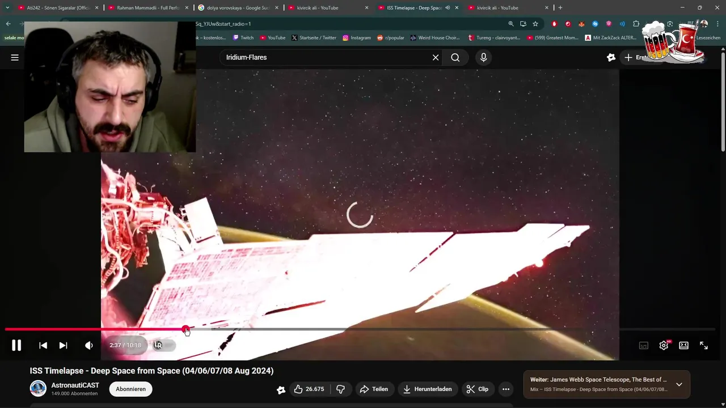
Task: Open YouTube hamburger guide menu
Action: pos(15,57)
